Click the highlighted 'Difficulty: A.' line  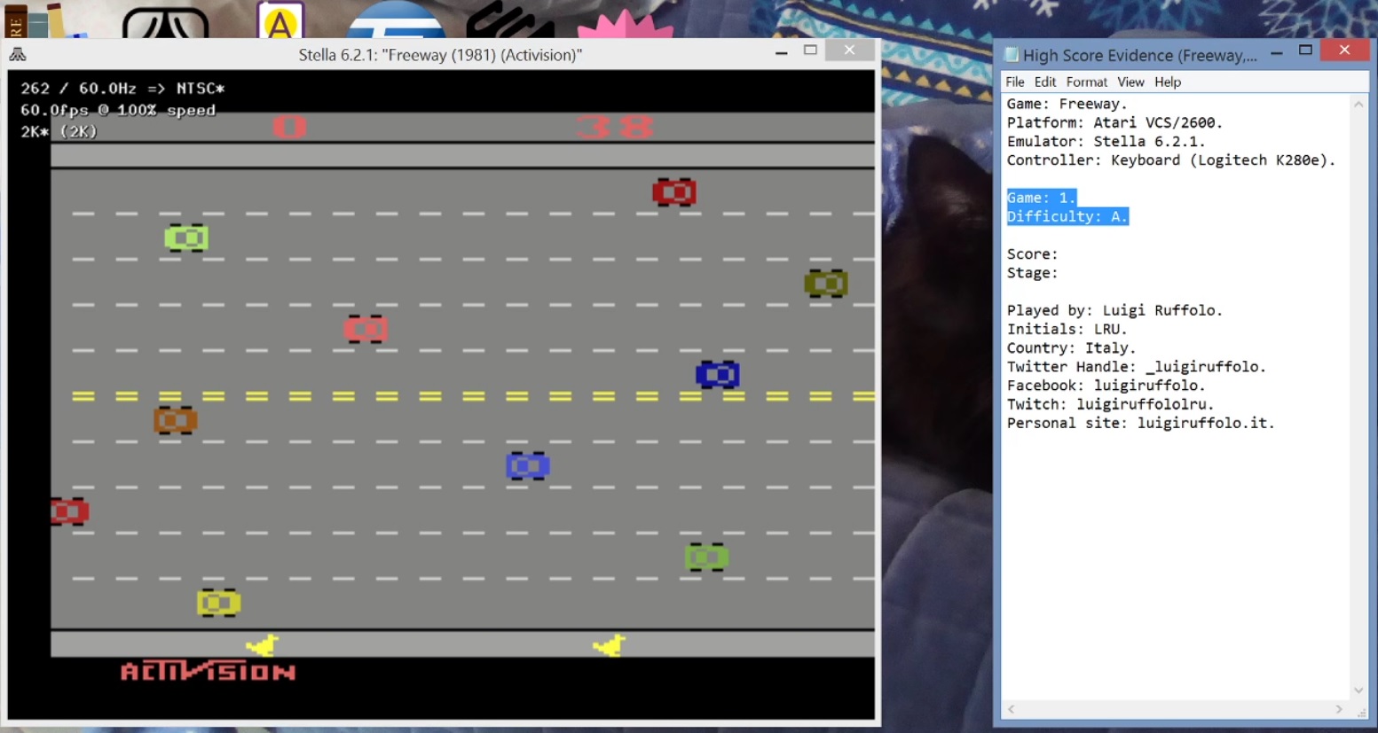click(x=1067, y=216)
